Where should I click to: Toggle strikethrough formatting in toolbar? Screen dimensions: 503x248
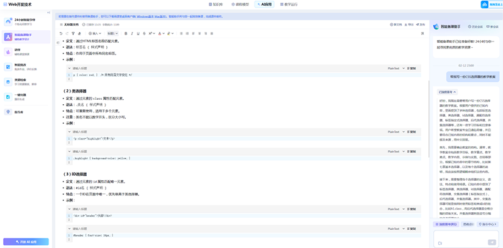[x=145, y=33]
